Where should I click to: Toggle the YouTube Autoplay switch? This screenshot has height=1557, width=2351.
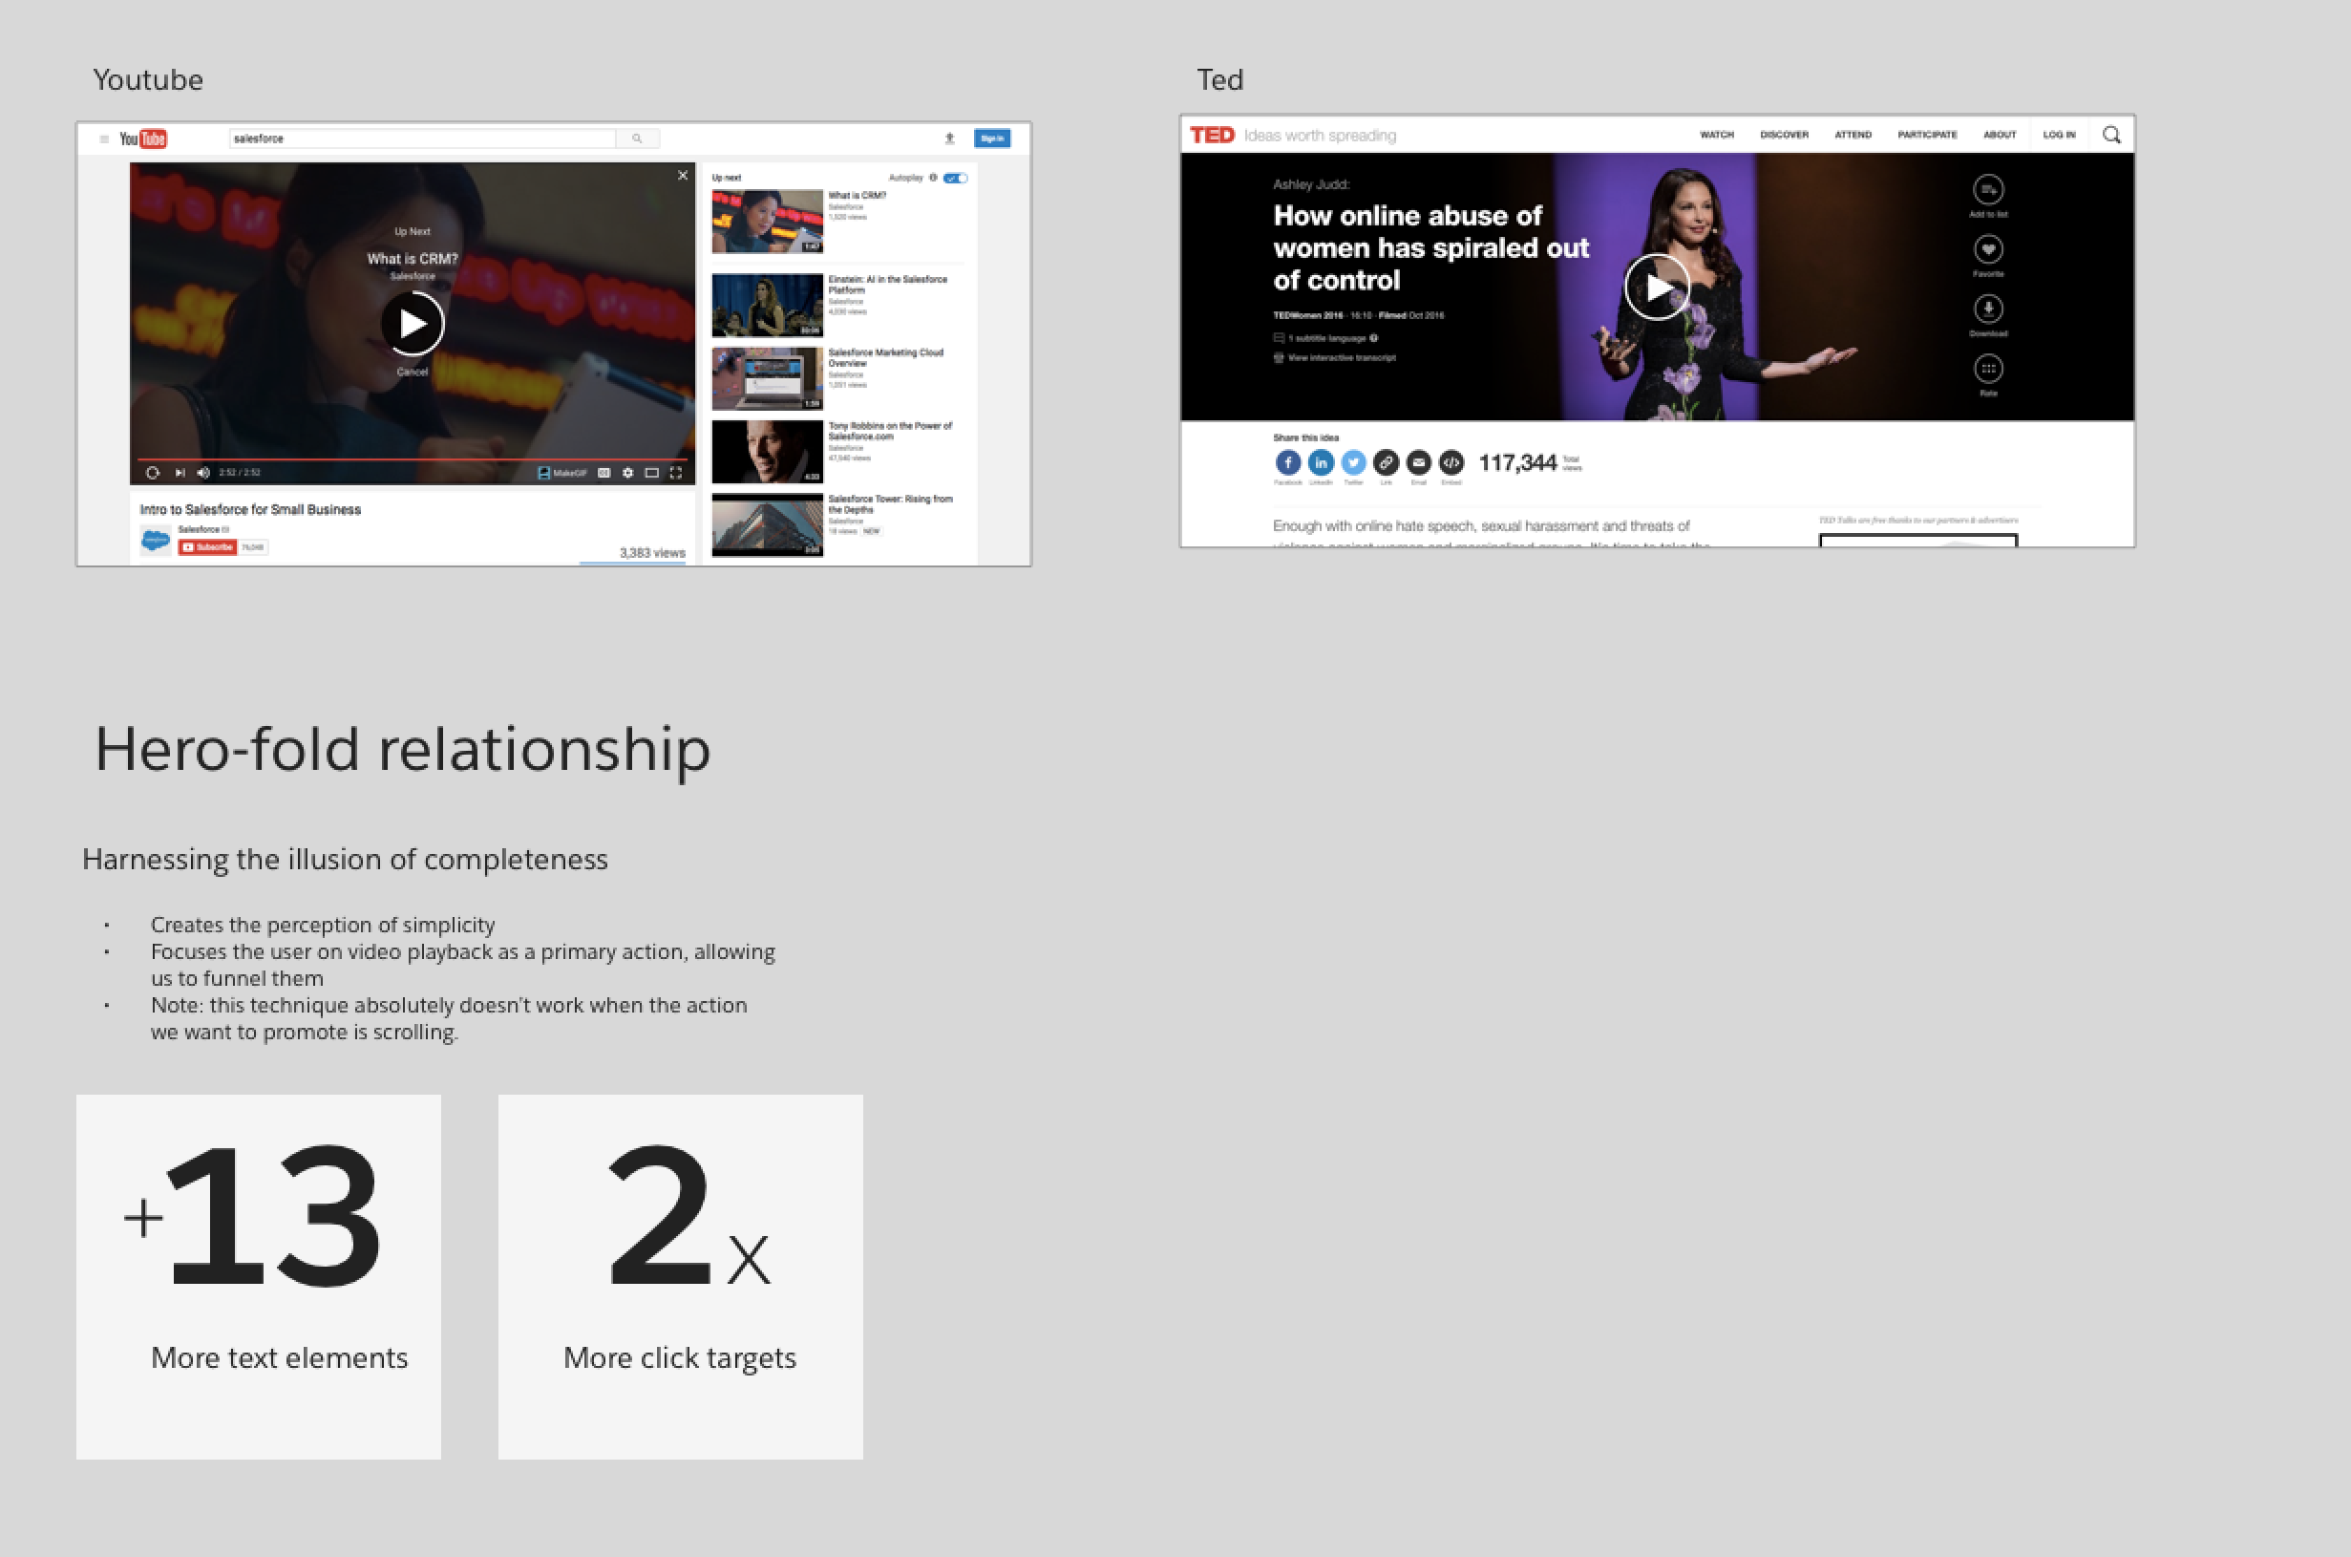tap(956, 178)
